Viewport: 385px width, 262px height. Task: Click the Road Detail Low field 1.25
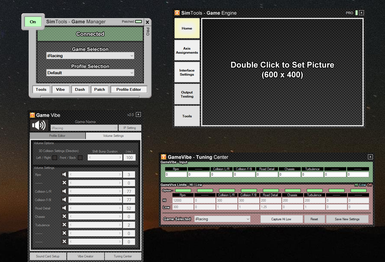coord(271,207)
